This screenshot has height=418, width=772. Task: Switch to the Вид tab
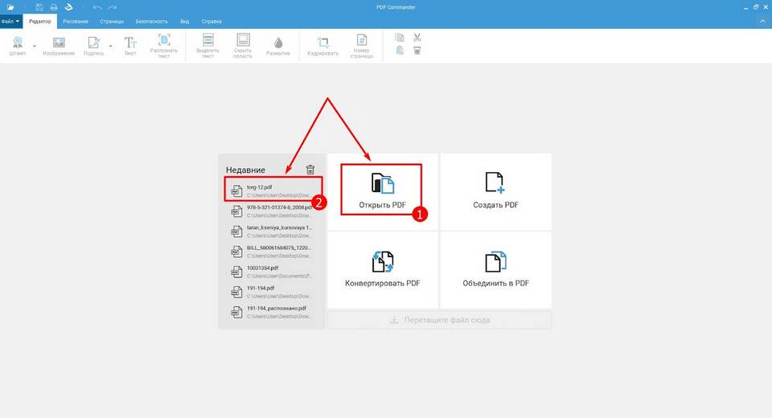(185, 21)
